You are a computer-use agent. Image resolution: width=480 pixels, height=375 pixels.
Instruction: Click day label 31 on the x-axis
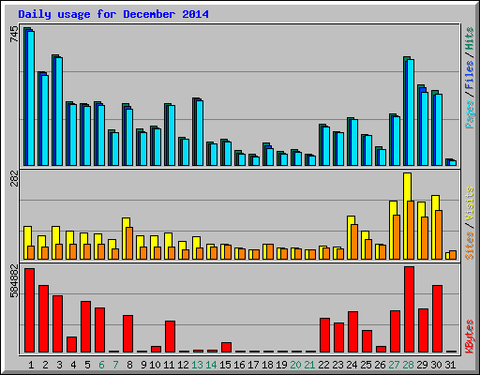click(x=450, y=365)
